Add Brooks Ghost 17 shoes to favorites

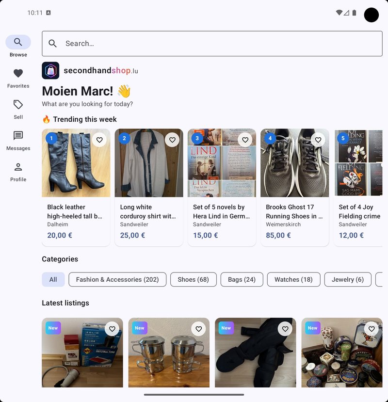(x=318, y=140)
